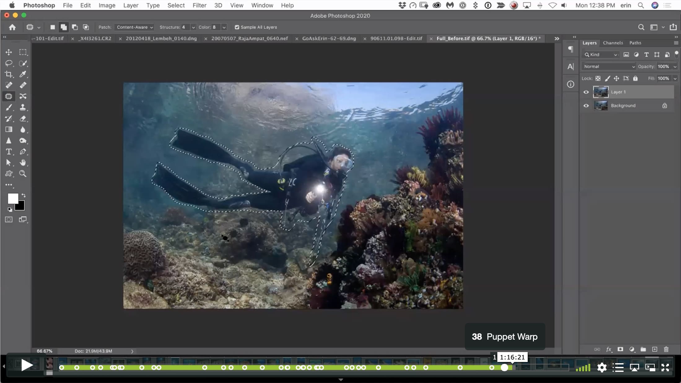The image size is (681, 383).
Task: Click the delete layer trash icon
Action: 666,349
